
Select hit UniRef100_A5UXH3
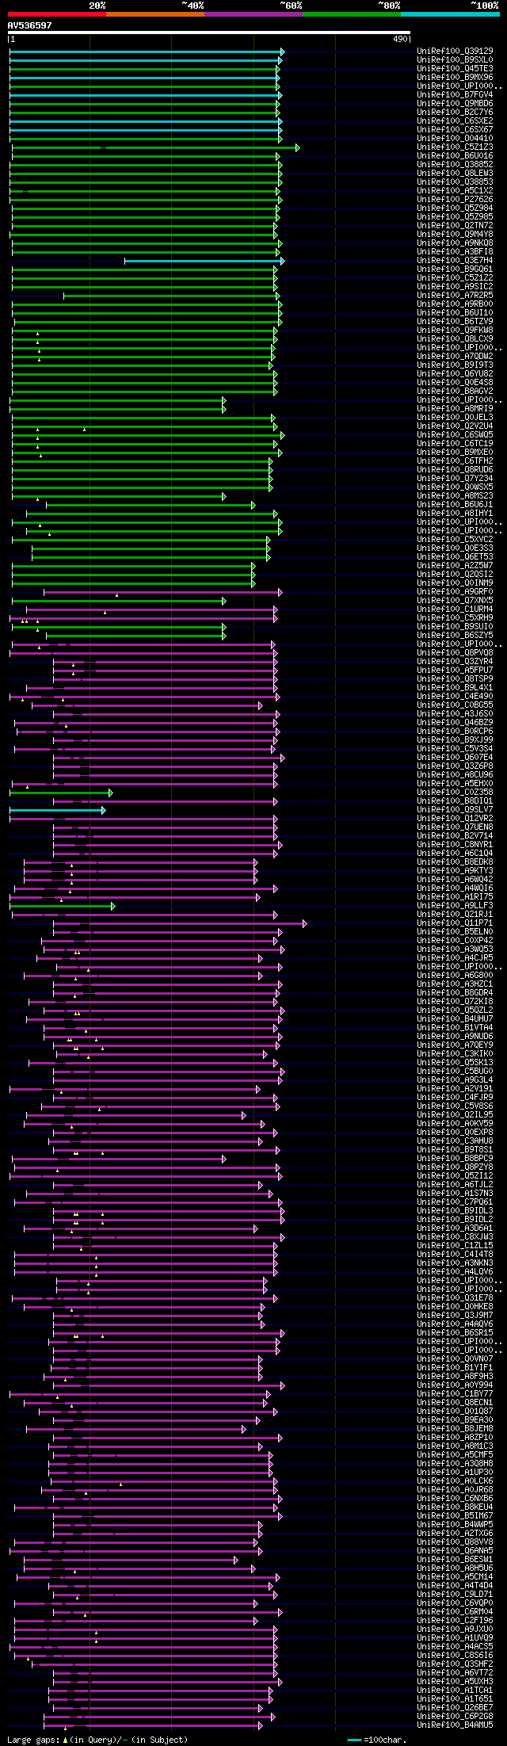(x=456, y=1682)
